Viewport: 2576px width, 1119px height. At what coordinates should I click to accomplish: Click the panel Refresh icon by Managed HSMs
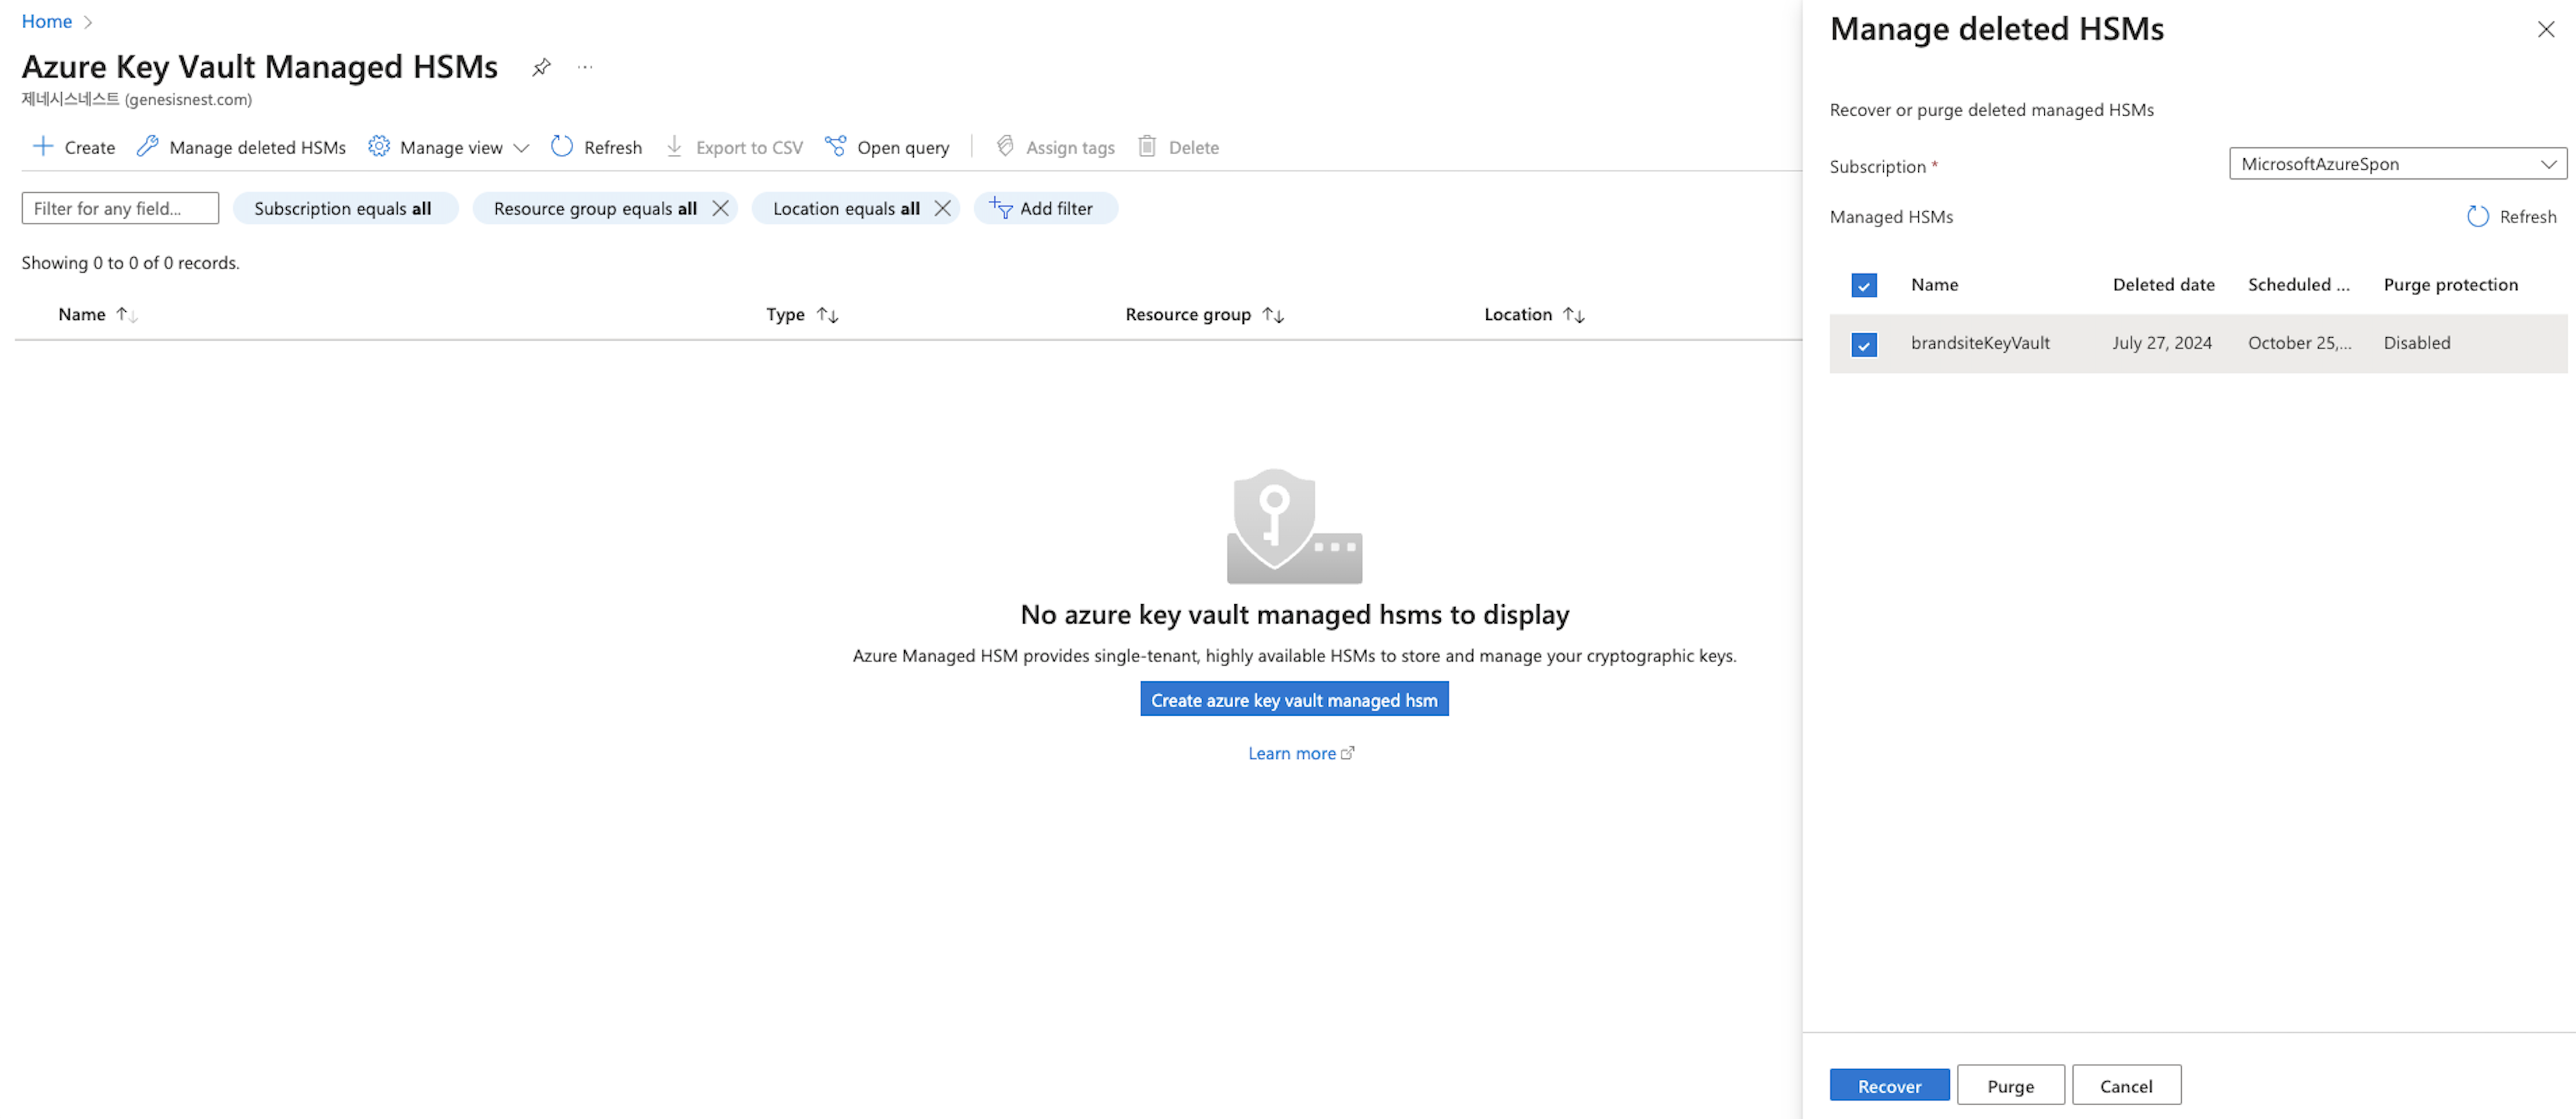coord(2478,216)
